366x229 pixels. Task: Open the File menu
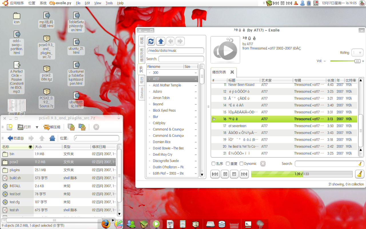[78, 3]
